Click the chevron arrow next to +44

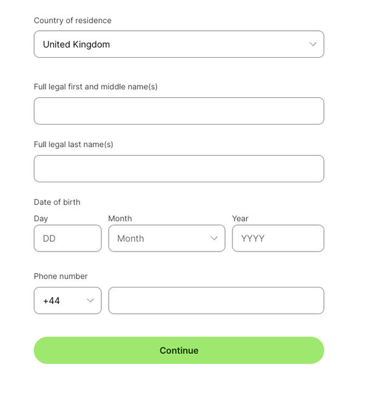90,301
